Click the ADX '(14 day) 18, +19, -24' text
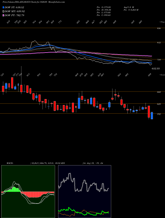Viewport: 165px width, 218px height. tap(93, 163)
